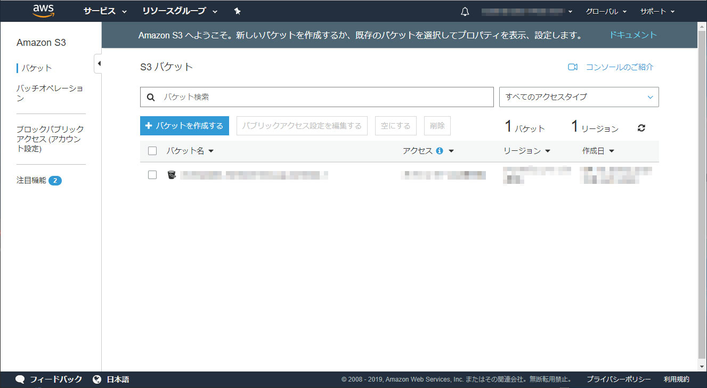
Task: Sort by 作成日 column header
Action: click(x=598, y=151)
